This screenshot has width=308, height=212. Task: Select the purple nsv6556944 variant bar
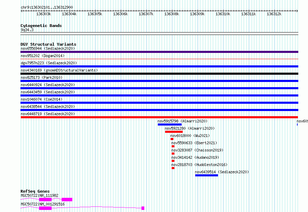(159, 52)
